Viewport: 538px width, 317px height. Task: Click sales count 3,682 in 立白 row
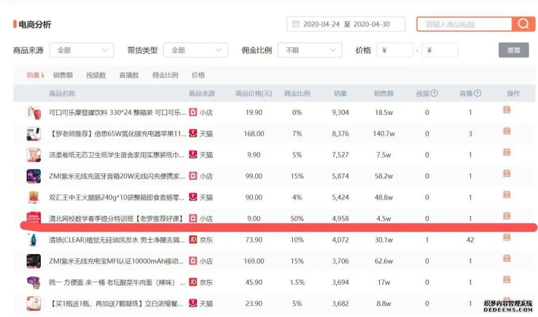pos(340,303)
